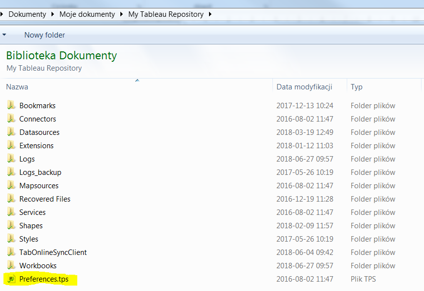Select the Recovered Files folder name
The height and width of the screenshot is (291, 424).
(45, 199)
